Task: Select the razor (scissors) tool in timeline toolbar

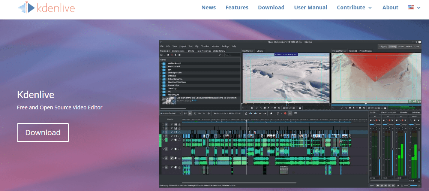Action: pyautogui.click(x=195, y=113)
